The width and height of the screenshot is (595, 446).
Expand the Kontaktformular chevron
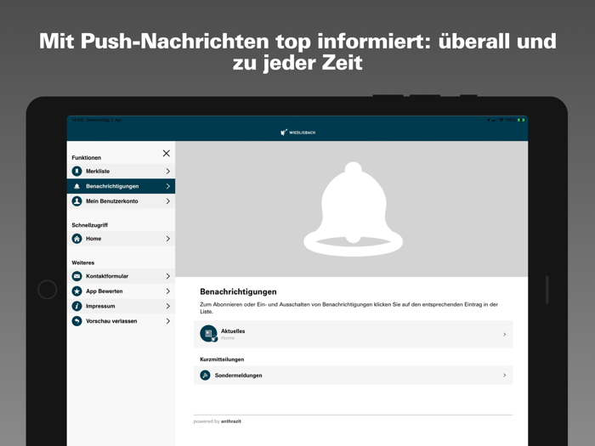click(x=167, y=276)
